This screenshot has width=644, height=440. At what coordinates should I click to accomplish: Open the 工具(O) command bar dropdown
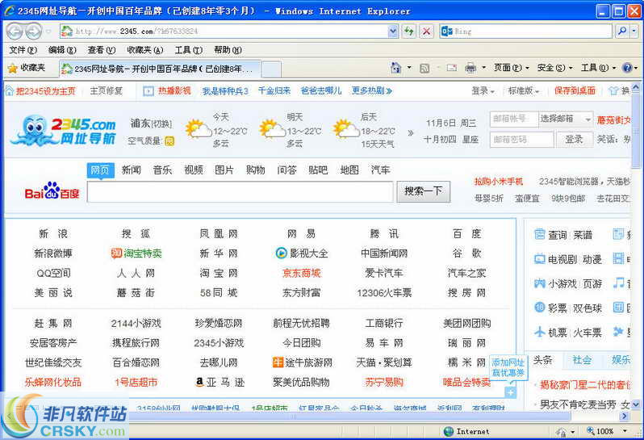(x=599, y=68)
